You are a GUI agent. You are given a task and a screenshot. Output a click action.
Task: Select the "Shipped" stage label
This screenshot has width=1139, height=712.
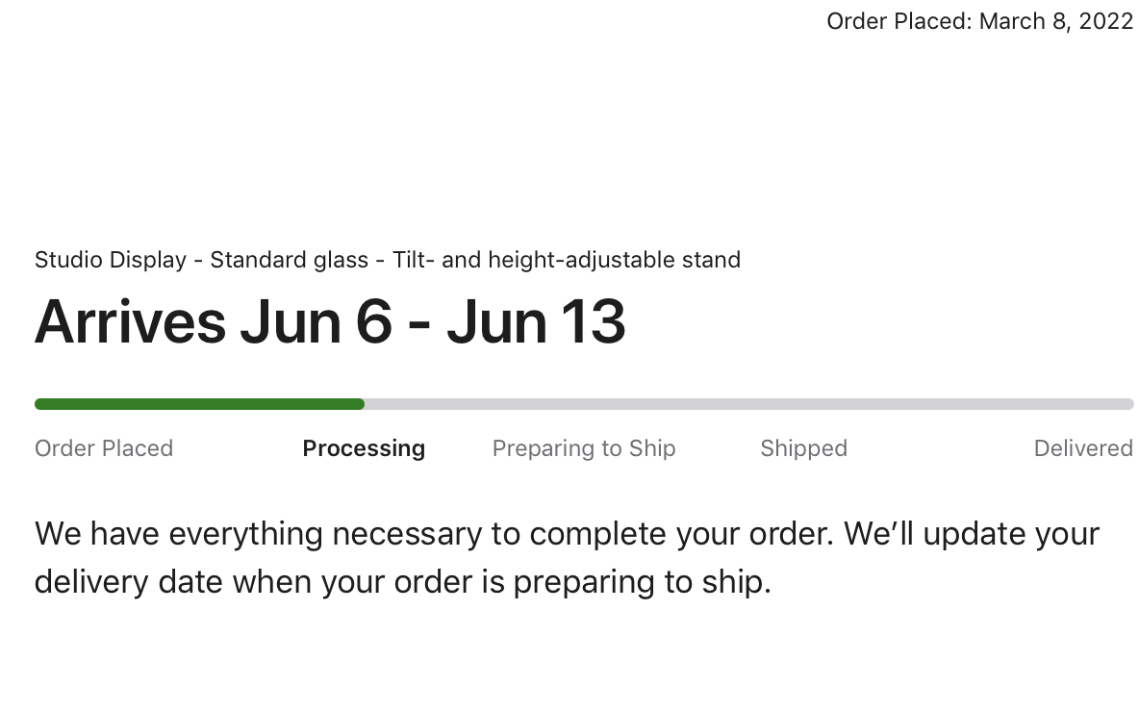pyautogui.click(x=803, y=448)
